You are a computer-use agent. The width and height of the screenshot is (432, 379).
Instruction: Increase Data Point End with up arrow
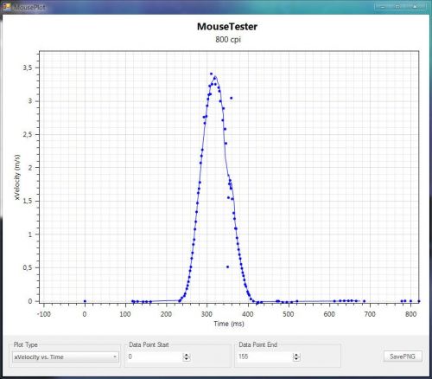[296, 355]
